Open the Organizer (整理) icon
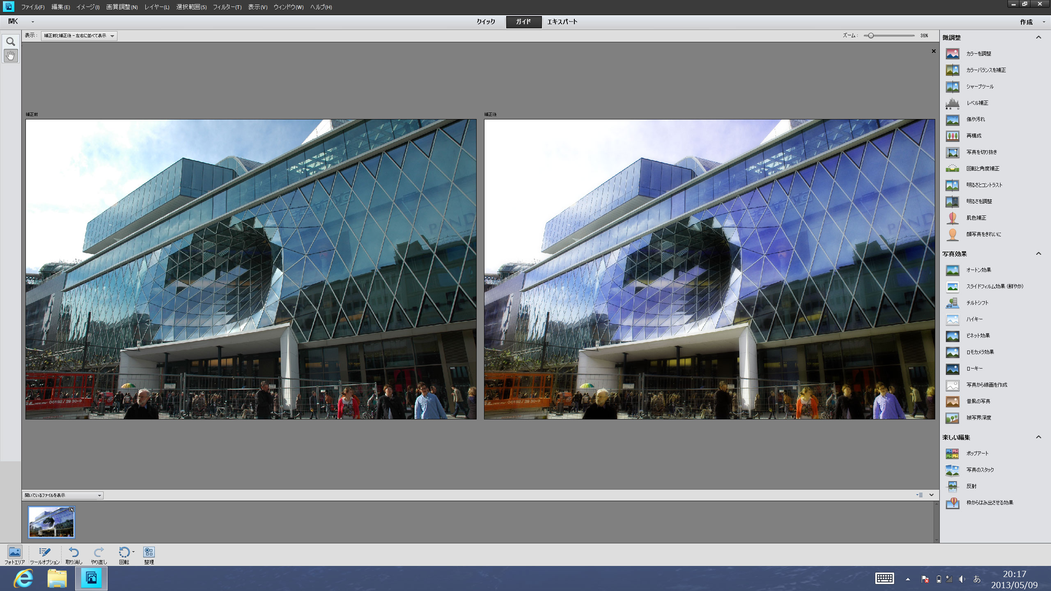 tap(149, 552)
